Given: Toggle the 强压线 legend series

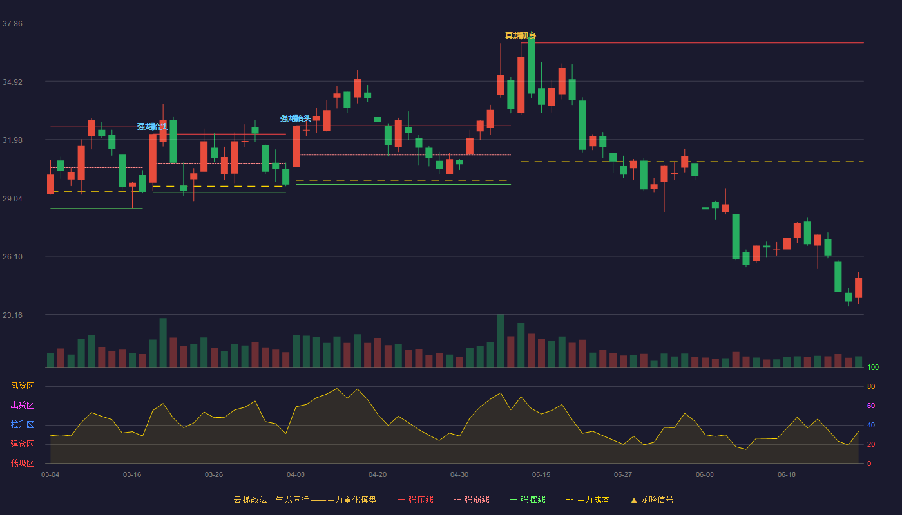Looking at the screenshot, I should point(416,500).
